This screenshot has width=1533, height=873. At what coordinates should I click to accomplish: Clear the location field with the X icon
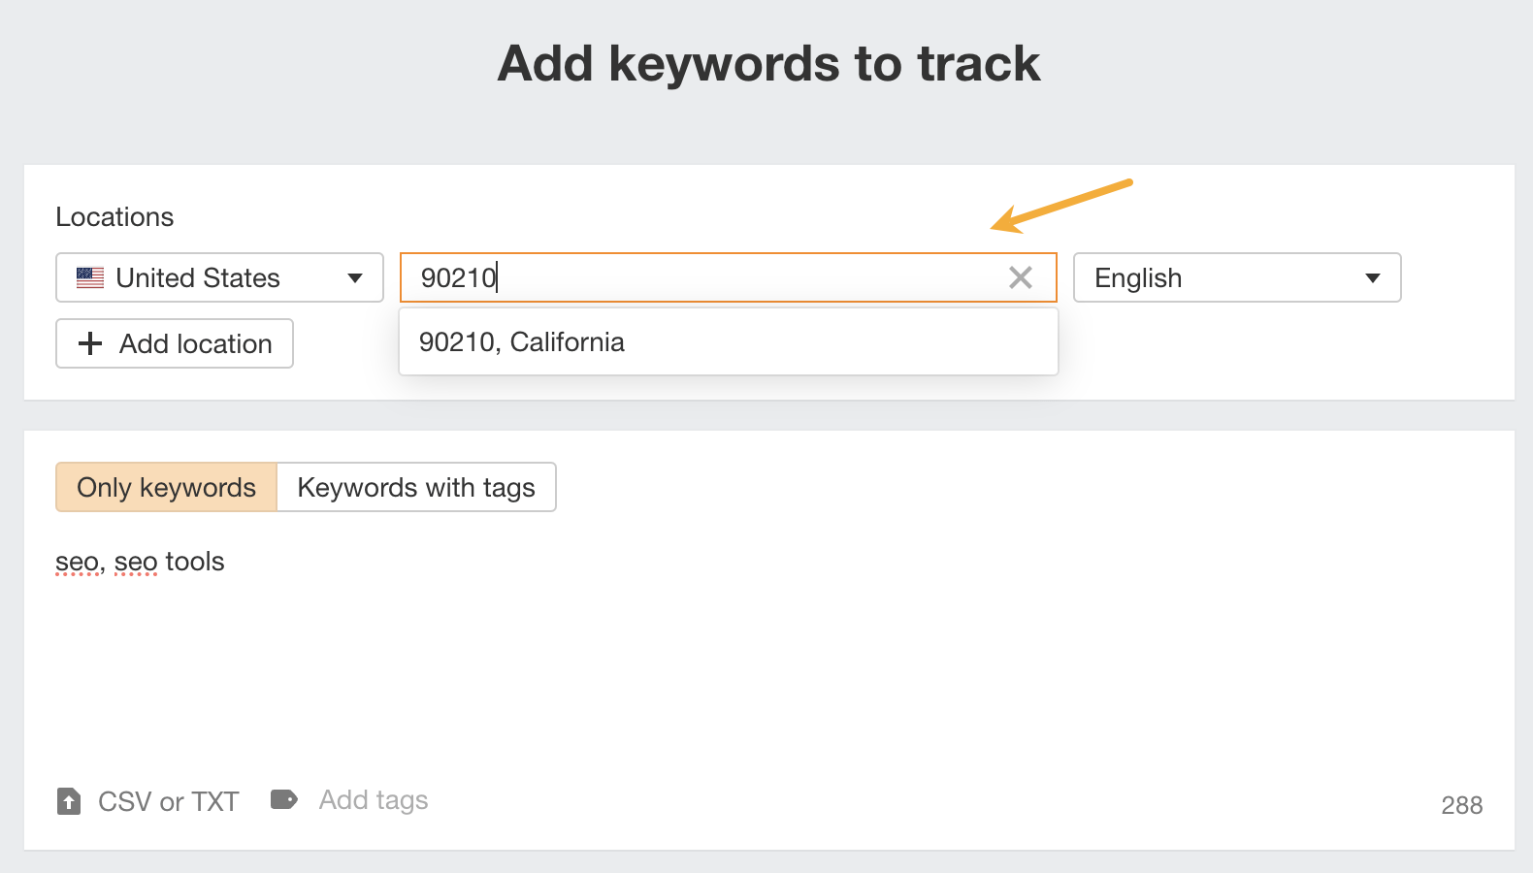(x=1020, y=278)
